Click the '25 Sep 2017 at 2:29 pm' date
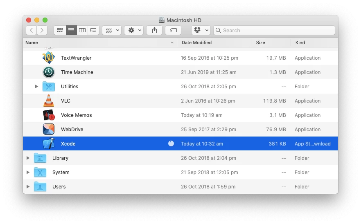This screenshot has height=224, width=361. [208, 130]
